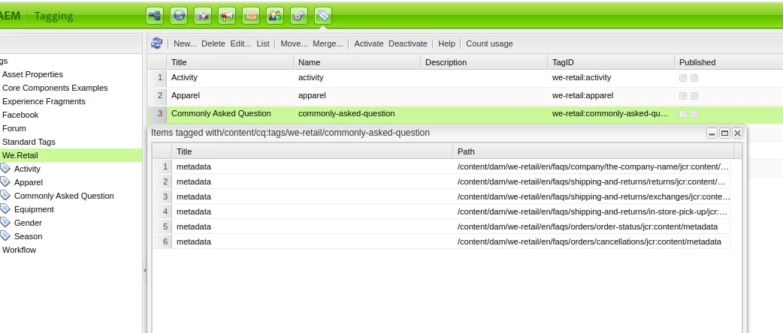Select Core Components Examples in the tree
This screenshot has width=783, height=333.
coord(55,88)
